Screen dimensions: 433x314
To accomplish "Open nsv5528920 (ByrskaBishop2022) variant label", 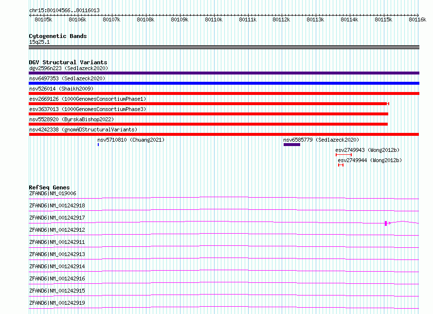I will [72, 119].
